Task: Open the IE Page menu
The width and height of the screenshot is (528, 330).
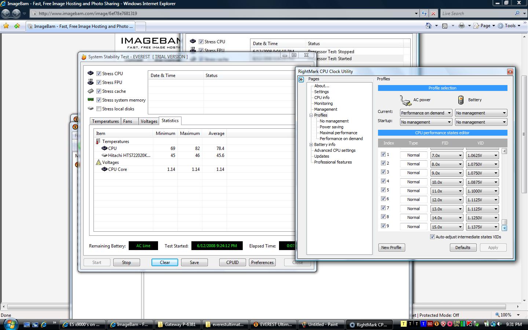Action: (x=484, y=26)
